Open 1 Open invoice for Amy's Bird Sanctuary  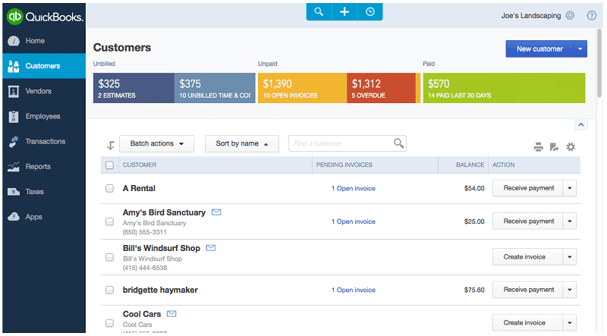[x=353, y=221]
